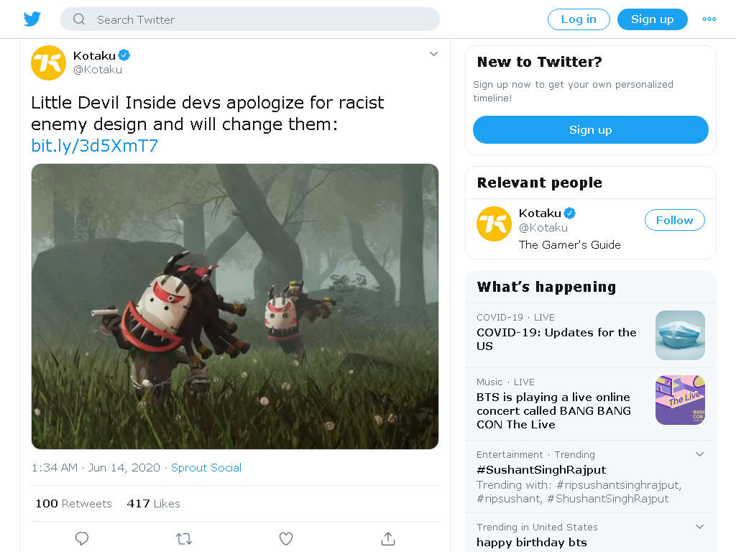Image resolution: width=736 pixels, height=552 pixels.
Task: Click the magnifier icon in search bar
Action: tap(79, 19)
